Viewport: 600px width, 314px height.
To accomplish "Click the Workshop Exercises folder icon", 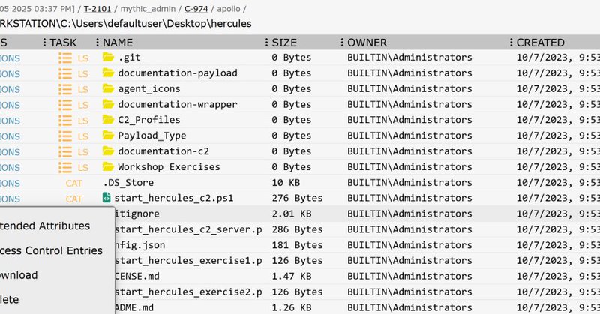I will (x=108, y=167).
